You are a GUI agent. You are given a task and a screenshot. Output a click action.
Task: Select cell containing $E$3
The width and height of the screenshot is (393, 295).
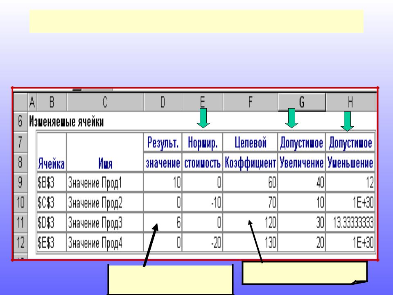pyautogui.click(x=52, y=243)
